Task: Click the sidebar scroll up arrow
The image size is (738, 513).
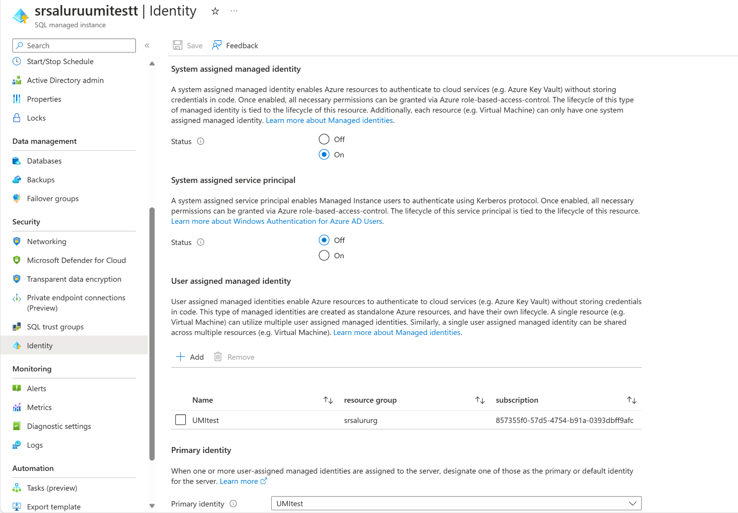Action: pyautogui.click(x=152, y=64)
